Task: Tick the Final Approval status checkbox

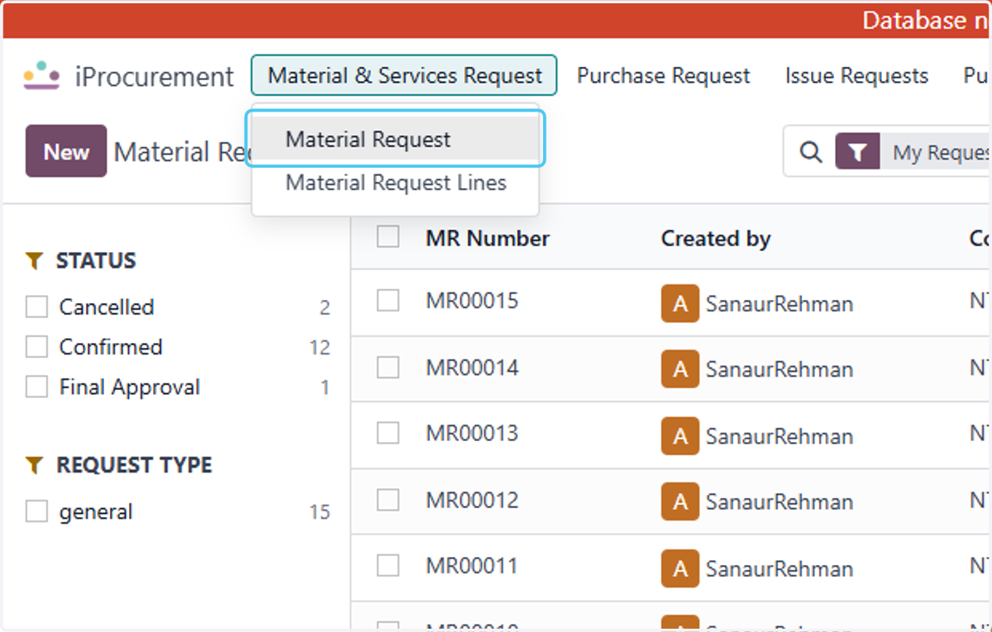Action: click(36, 387)
